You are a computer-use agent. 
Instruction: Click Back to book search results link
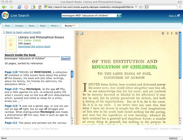point(23,32)
